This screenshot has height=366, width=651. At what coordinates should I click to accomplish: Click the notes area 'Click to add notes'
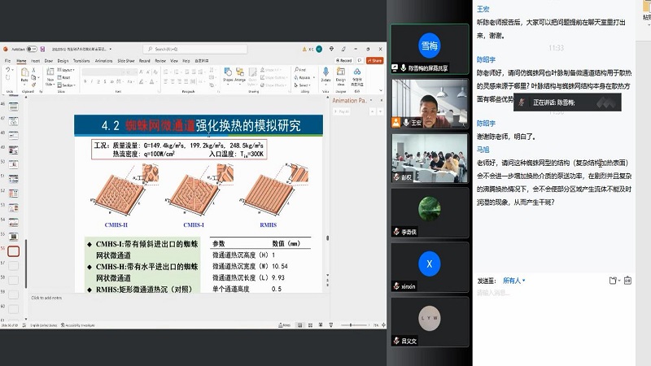[46, 298]
